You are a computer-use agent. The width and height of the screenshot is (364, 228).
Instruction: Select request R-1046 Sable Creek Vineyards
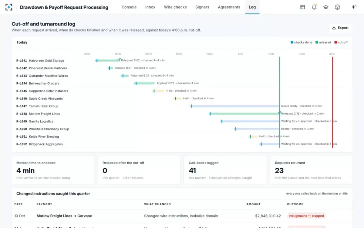coord(39,98)
